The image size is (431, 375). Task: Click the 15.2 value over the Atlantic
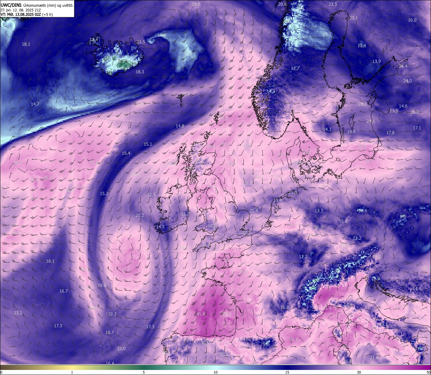(104, 193)
